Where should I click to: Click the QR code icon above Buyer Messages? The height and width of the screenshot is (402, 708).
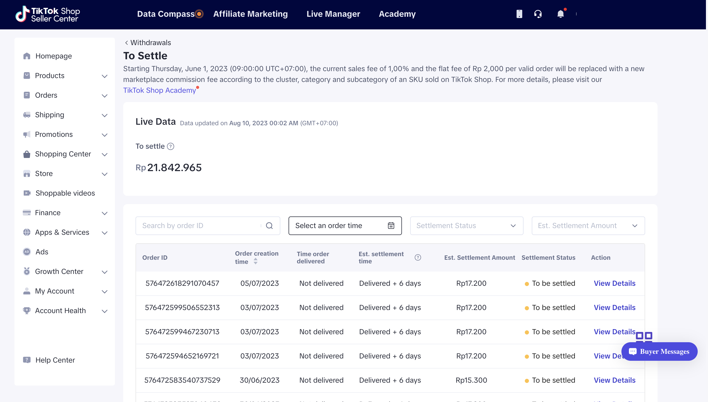pyautogui.click(x=644, y=336)
